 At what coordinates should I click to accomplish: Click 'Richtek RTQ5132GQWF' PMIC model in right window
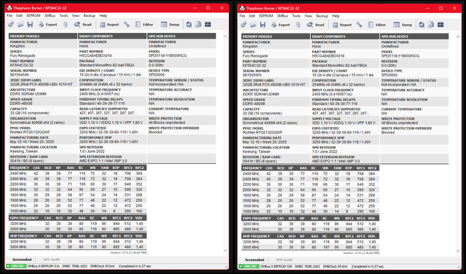coord(263,133)
